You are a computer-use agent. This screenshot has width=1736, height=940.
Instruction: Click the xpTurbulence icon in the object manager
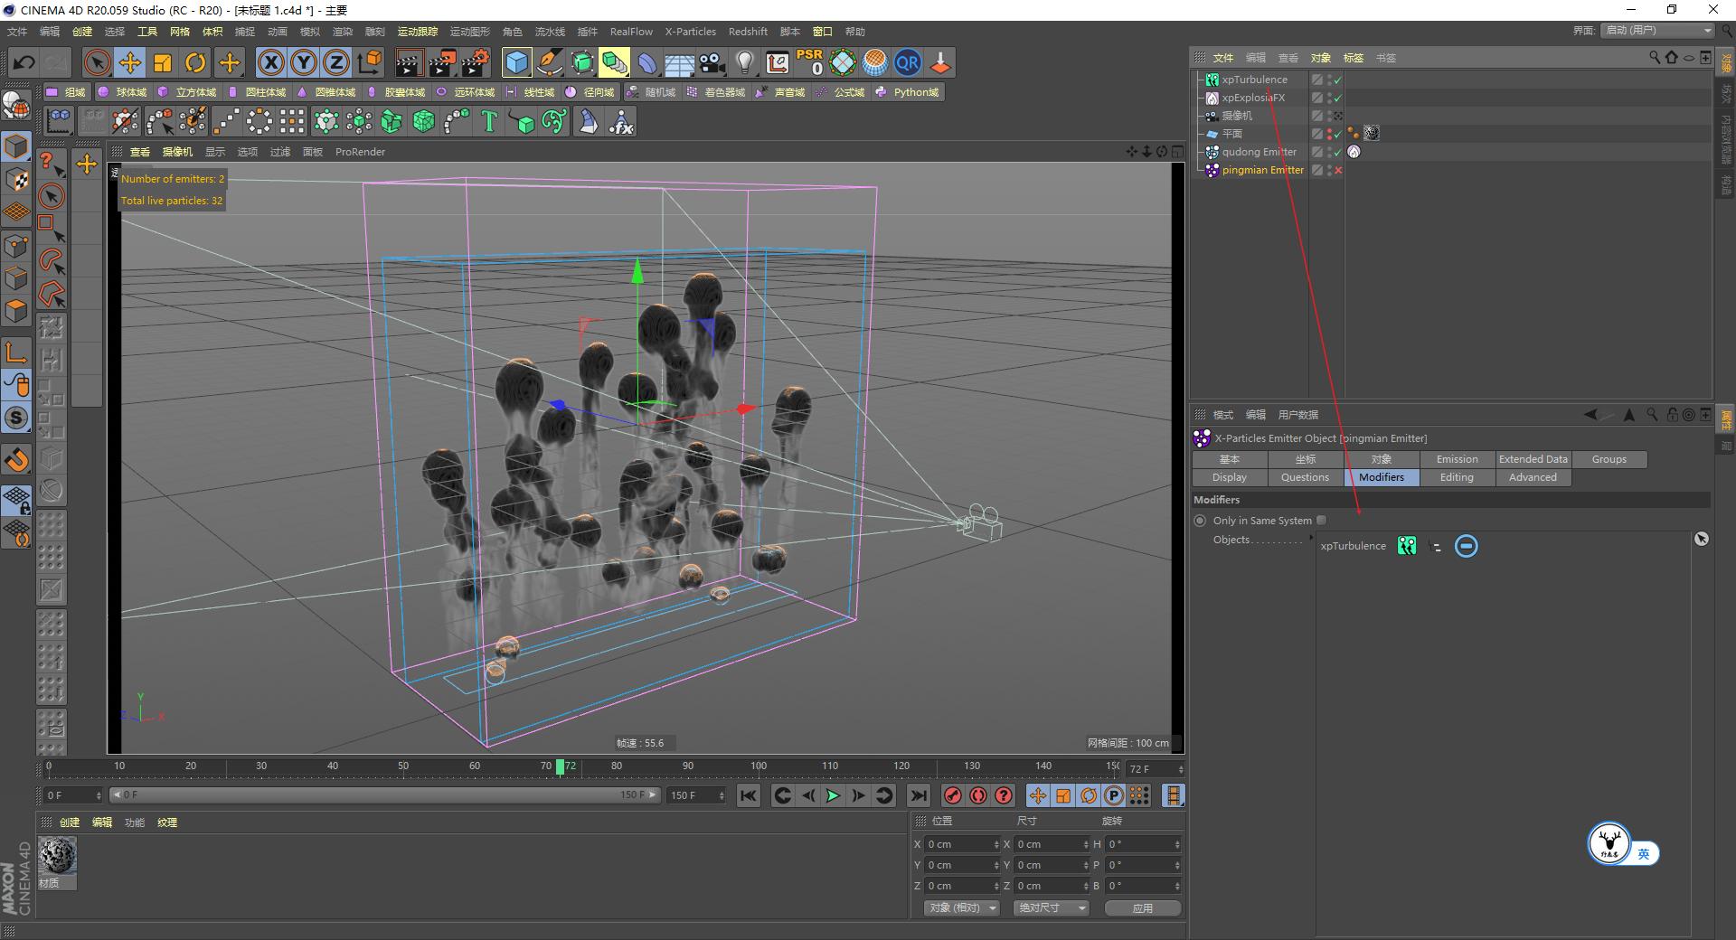[x=1212, y=80]
